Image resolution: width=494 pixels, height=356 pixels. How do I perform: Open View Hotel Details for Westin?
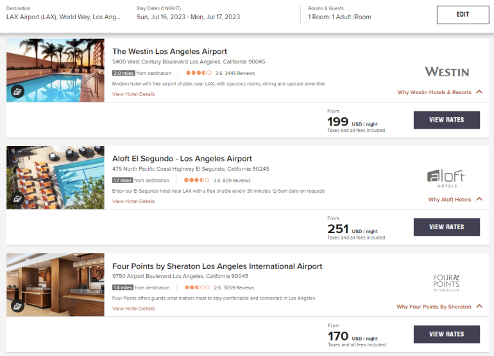tap(133, 94)
